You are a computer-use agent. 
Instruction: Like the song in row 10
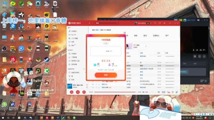96,87
